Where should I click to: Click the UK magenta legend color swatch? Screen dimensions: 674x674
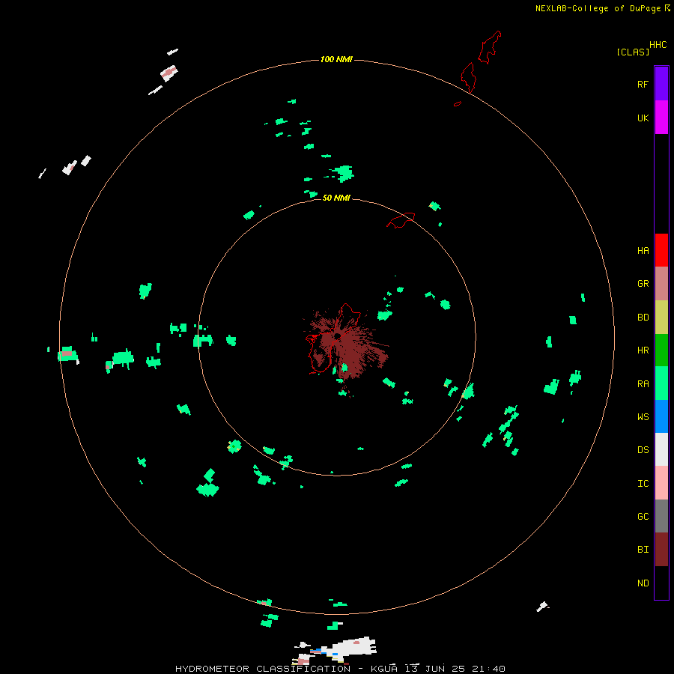coord(661,118)
